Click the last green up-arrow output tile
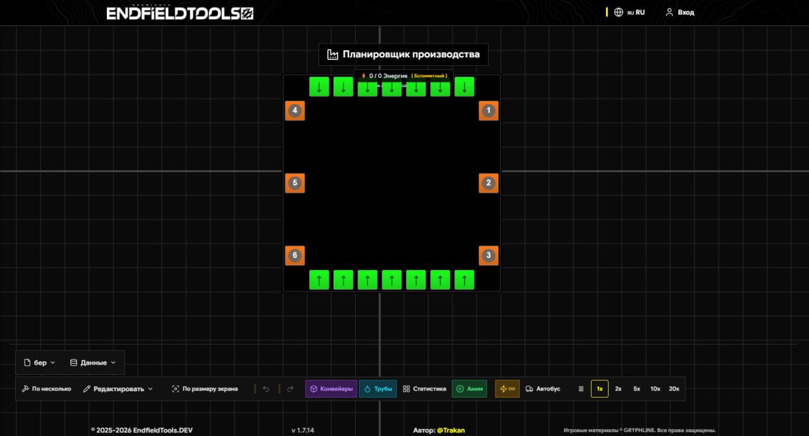The width and height of the screenshot is (809, 436). pos(465,280)
